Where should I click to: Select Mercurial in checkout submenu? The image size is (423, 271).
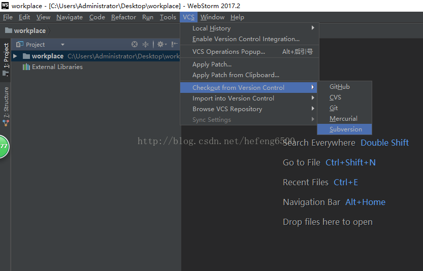click(x=344, y=119)
